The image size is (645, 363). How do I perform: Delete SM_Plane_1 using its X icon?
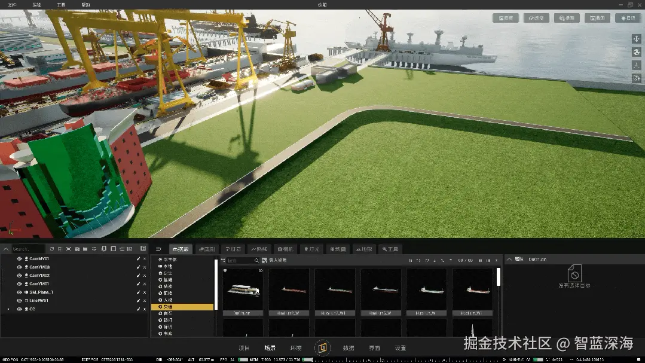point(145,292)
